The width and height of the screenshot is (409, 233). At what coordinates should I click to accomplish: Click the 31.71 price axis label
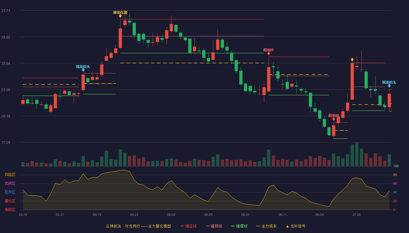(x=6, y=11)
